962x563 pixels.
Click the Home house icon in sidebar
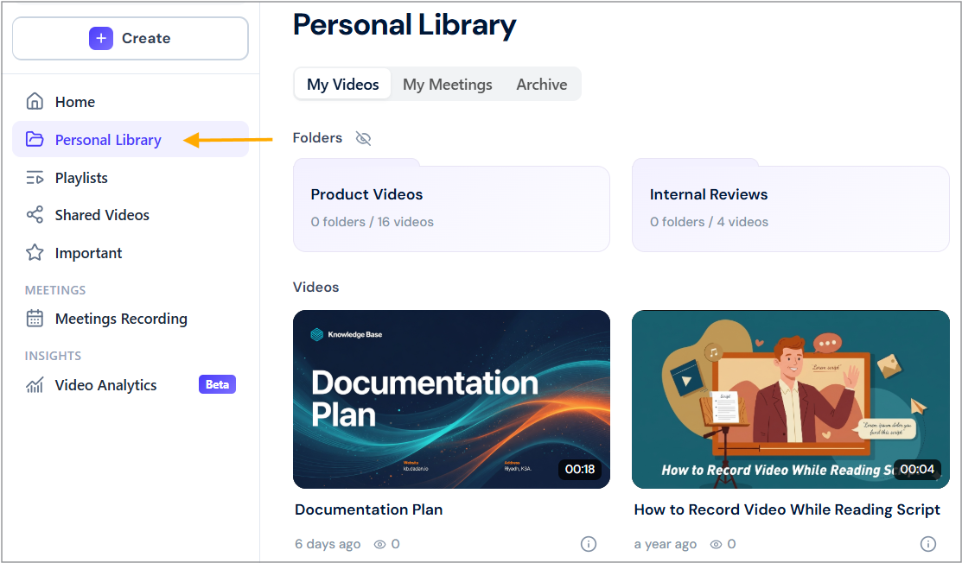pyautogui.click(x=35, y=101)
